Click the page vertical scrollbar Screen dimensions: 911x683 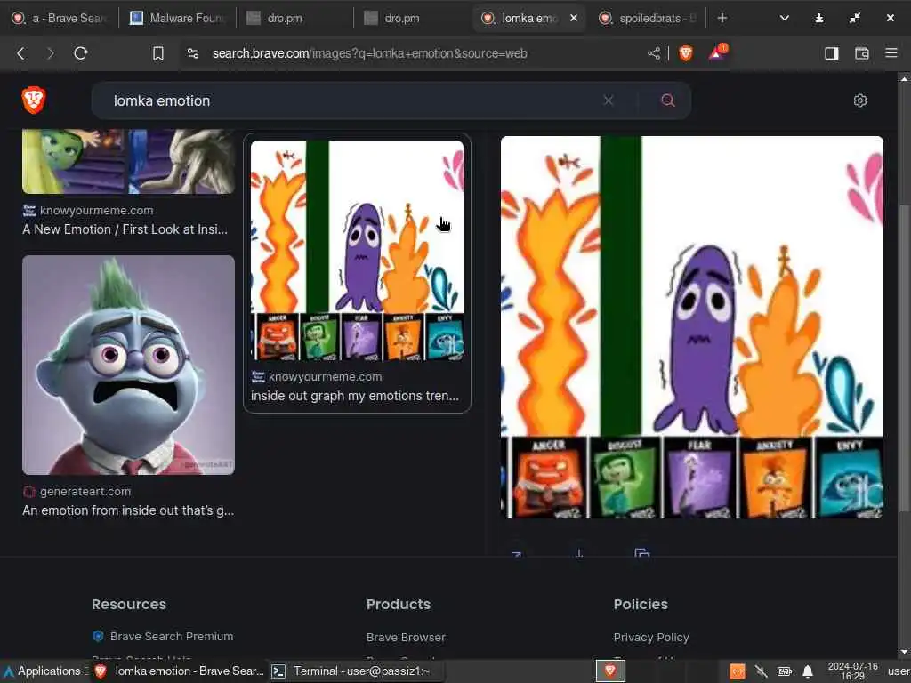(x=904, y=358)
